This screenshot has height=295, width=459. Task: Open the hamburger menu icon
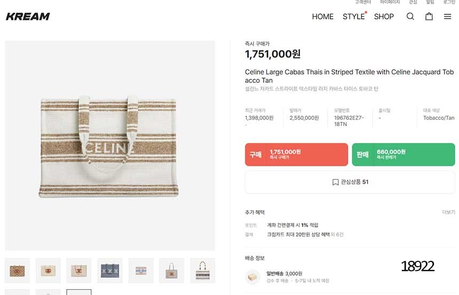pyautogui.click(x=447, y=17)
